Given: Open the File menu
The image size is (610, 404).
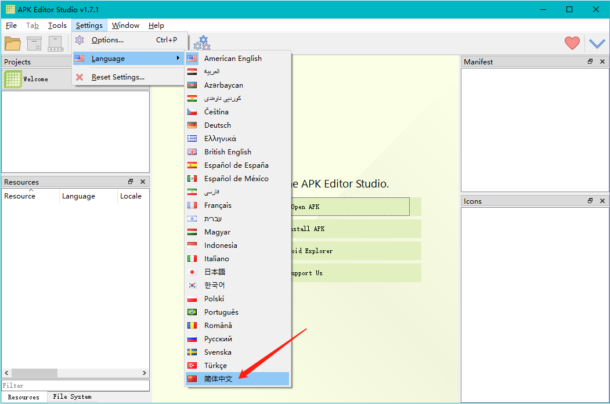Looking at the screenshot, I should click(11, 26).
